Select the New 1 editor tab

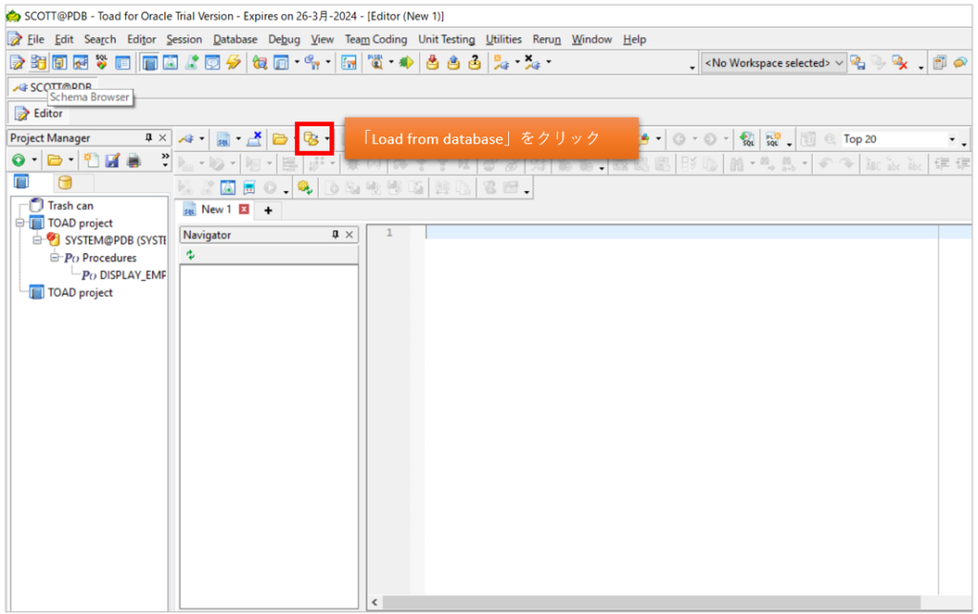(216, 209)
